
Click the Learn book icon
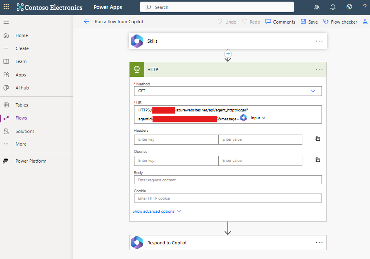[6, 61]
